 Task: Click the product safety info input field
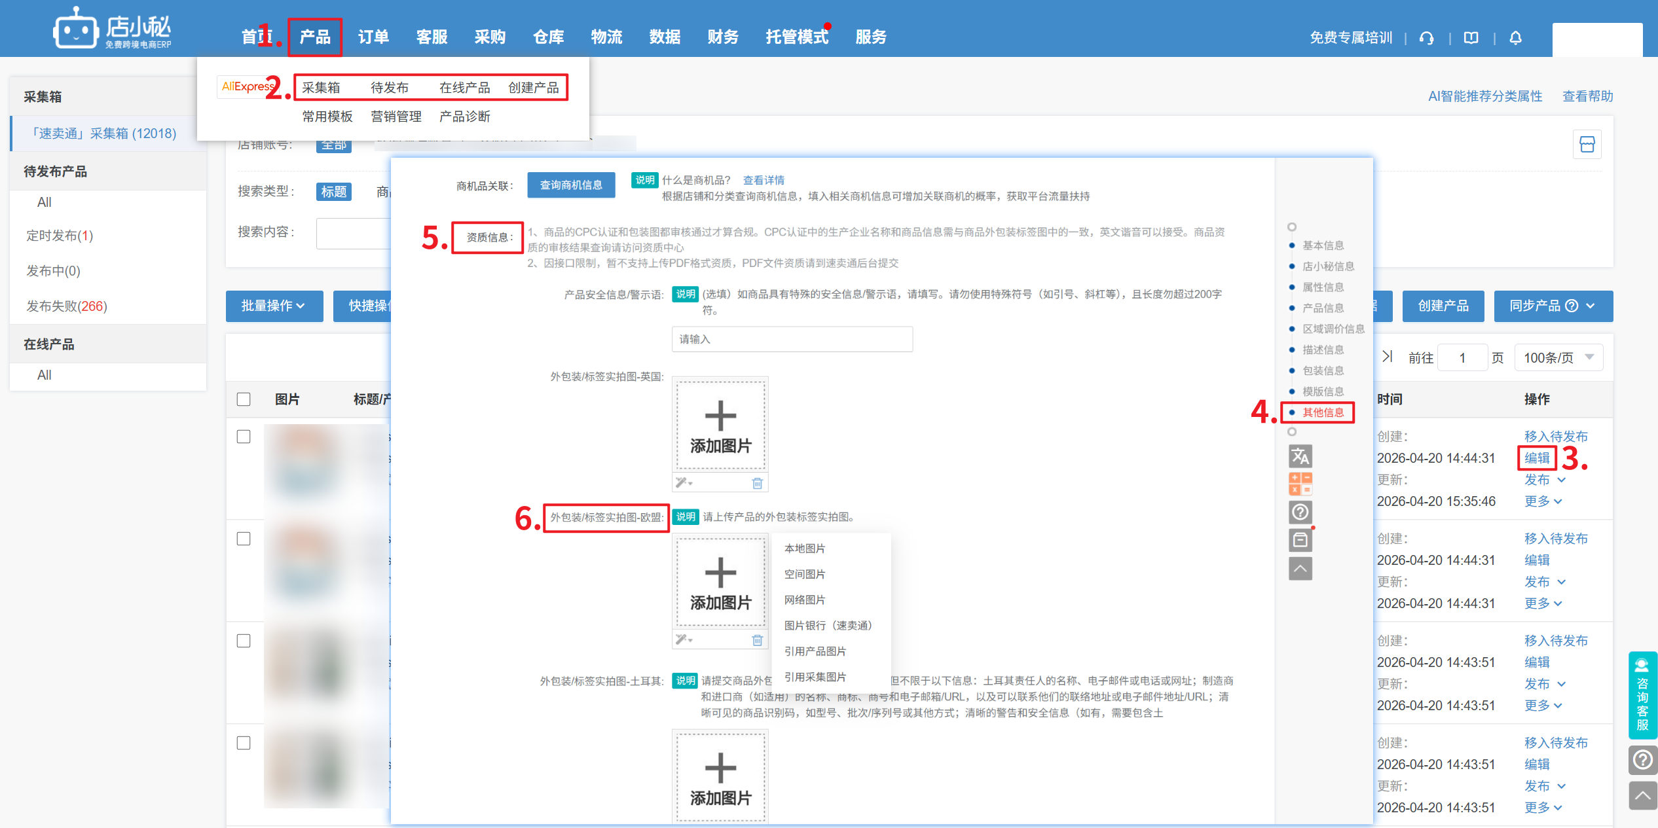[x=792, y=339]
